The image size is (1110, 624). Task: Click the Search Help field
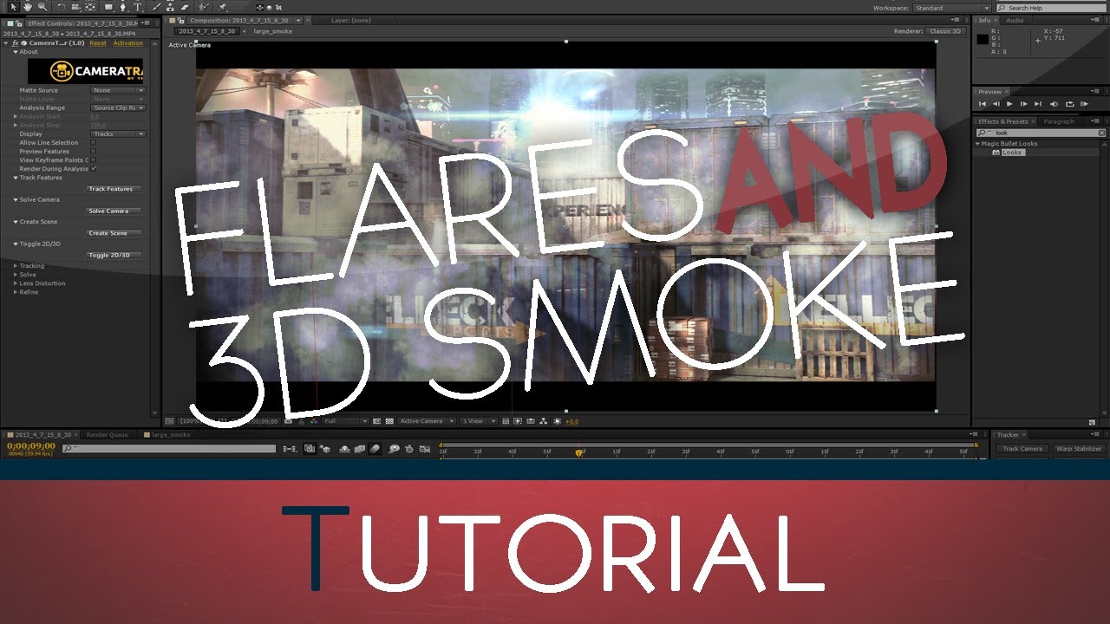click(x=1050, y=8)
